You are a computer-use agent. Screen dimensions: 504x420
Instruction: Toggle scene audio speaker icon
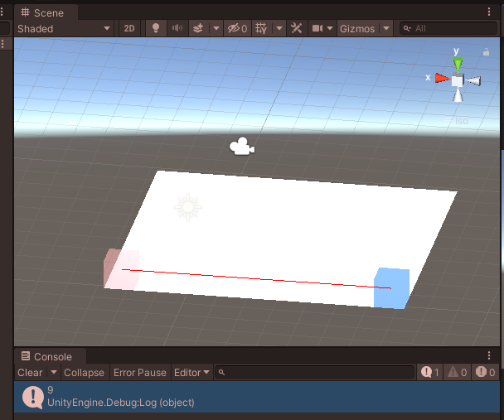177,28
